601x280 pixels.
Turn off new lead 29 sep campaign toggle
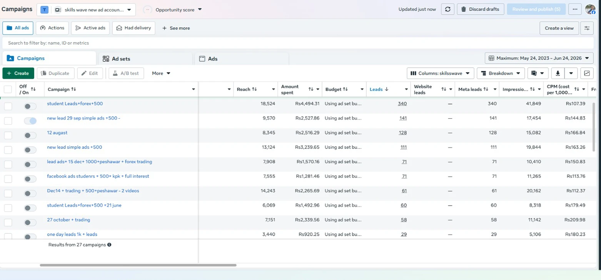tap(30, 121)
